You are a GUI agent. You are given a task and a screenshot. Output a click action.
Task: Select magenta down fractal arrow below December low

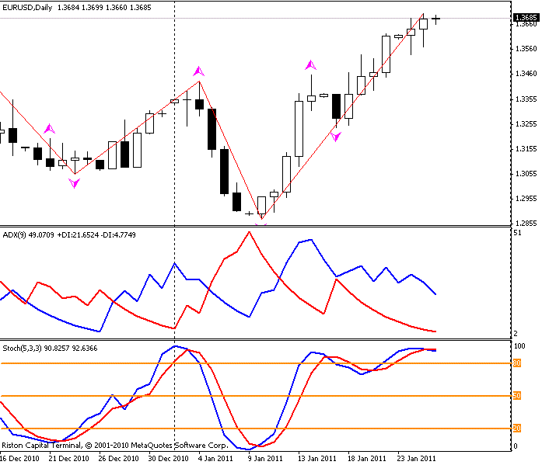[x=75, y=183]
